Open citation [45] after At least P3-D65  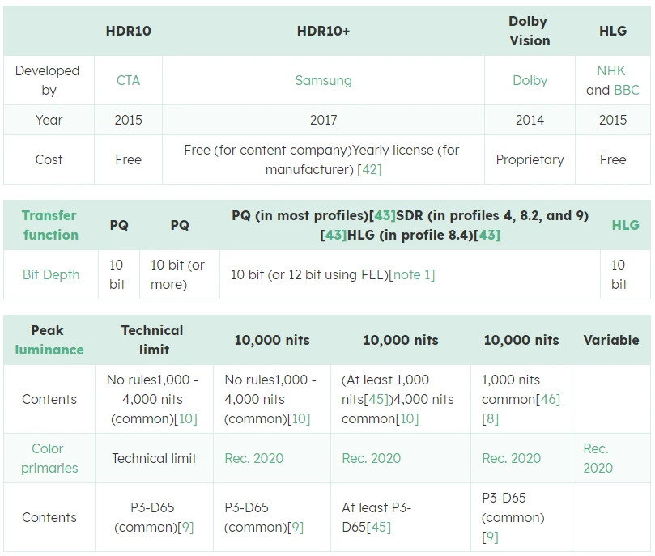pyautogui.click(x=378, y=527)
